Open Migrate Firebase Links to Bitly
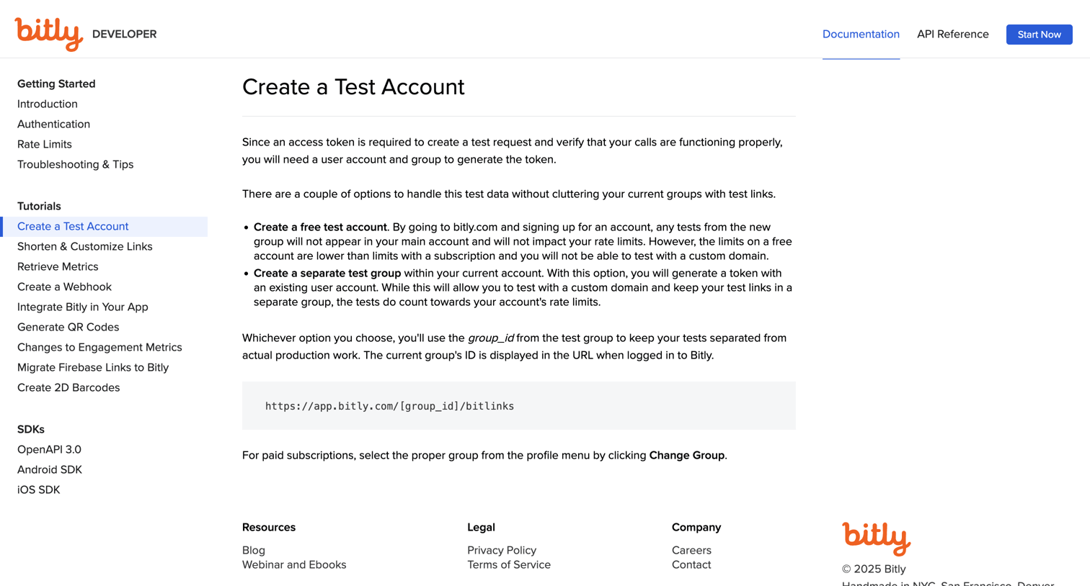This screenshot has height=586, width=1090. (93, 367)
